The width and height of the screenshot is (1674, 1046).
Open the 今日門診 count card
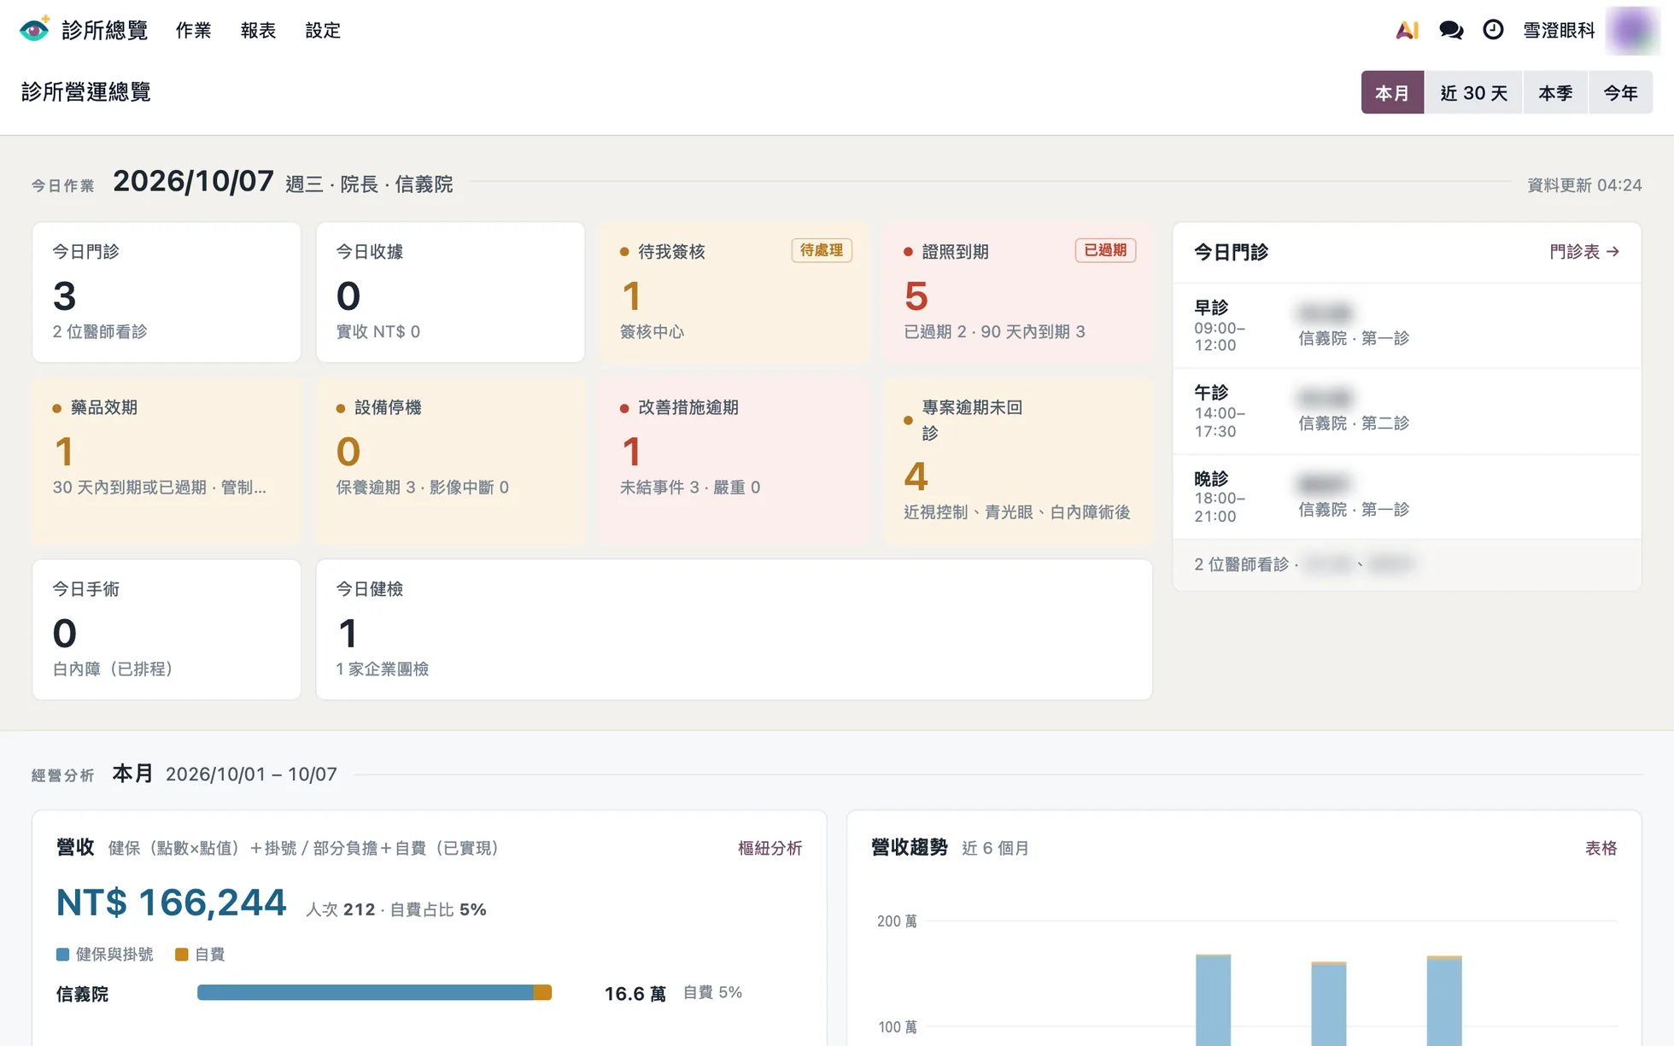pos(167,292)
